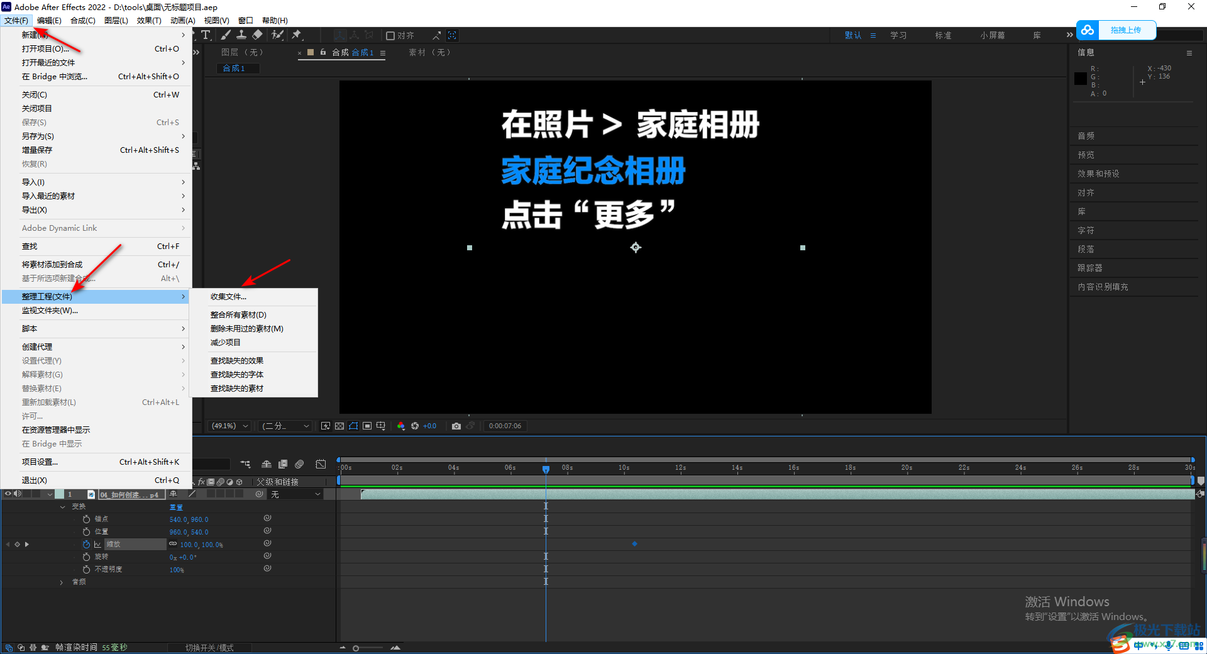Toggle transparency grid in viewer
The width and height of the screenshot is (1207, 654).
coord(339,426)
